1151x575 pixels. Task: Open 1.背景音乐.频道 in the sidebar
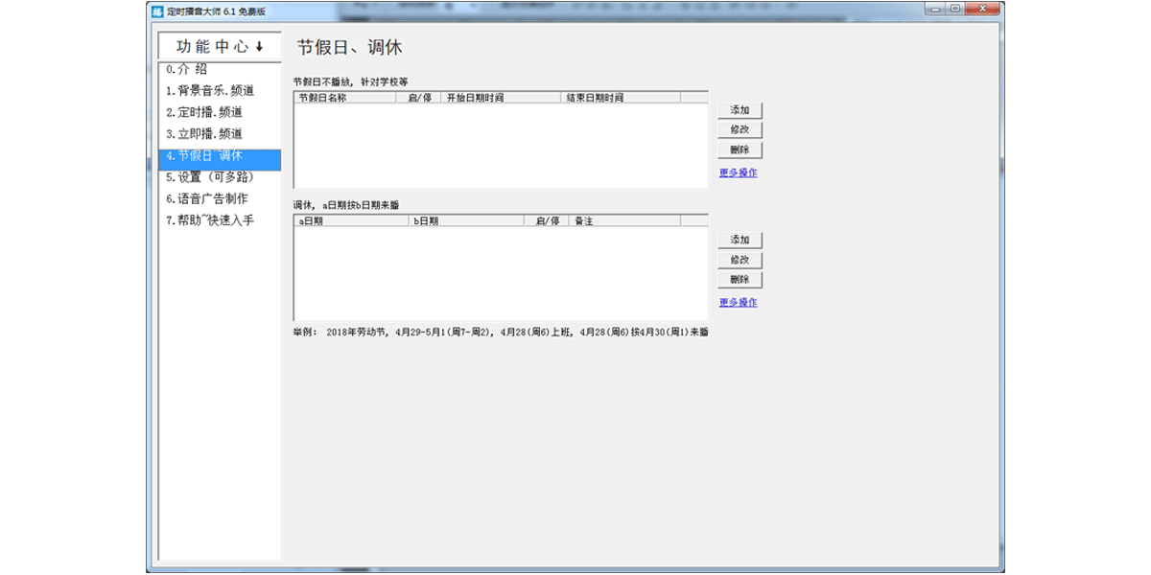[209, 91]
